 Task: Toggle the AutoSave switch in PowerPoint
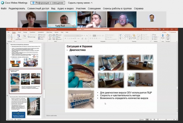point(15,29)
